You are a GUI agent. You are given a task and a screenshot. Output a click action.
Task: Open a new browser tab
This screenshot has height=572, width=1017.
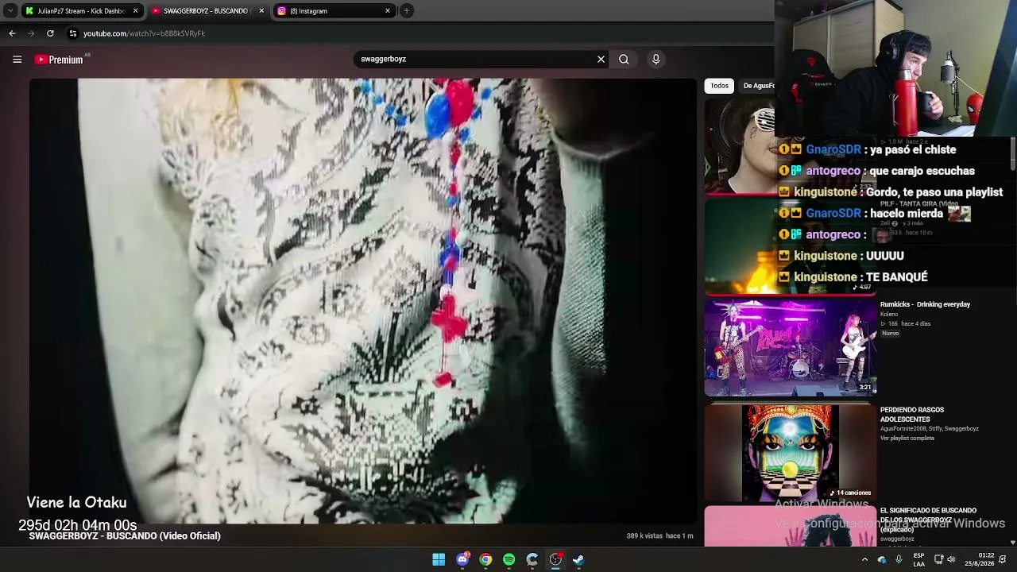(x=406, y=11)
